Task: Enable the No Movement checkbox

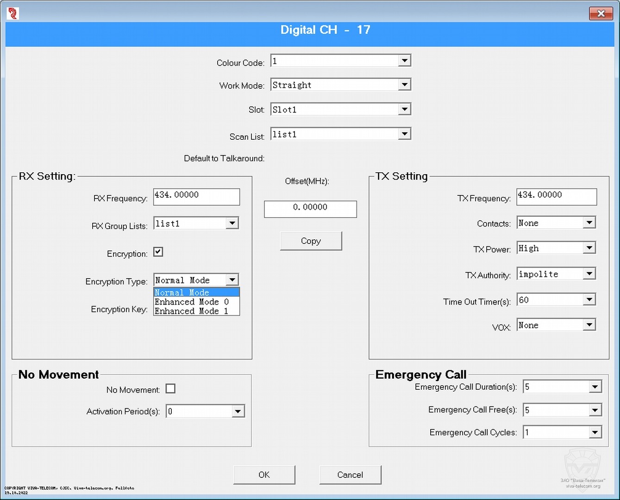Action: pos(170,388)
